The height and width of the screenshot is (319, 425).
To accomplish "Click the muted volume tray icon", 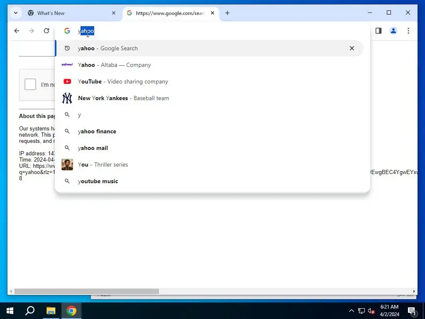I will point(371,311).
